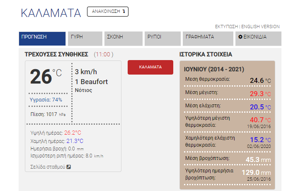Screen dimensions: 286x191
Task: Open the ΕΙΚΟΝΙΔΙΑ icons settings tab
Action: point(258,39)
